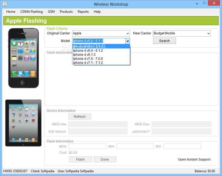Click the HWID: E5EDE2D7 status text

click(x=16, y=171)
